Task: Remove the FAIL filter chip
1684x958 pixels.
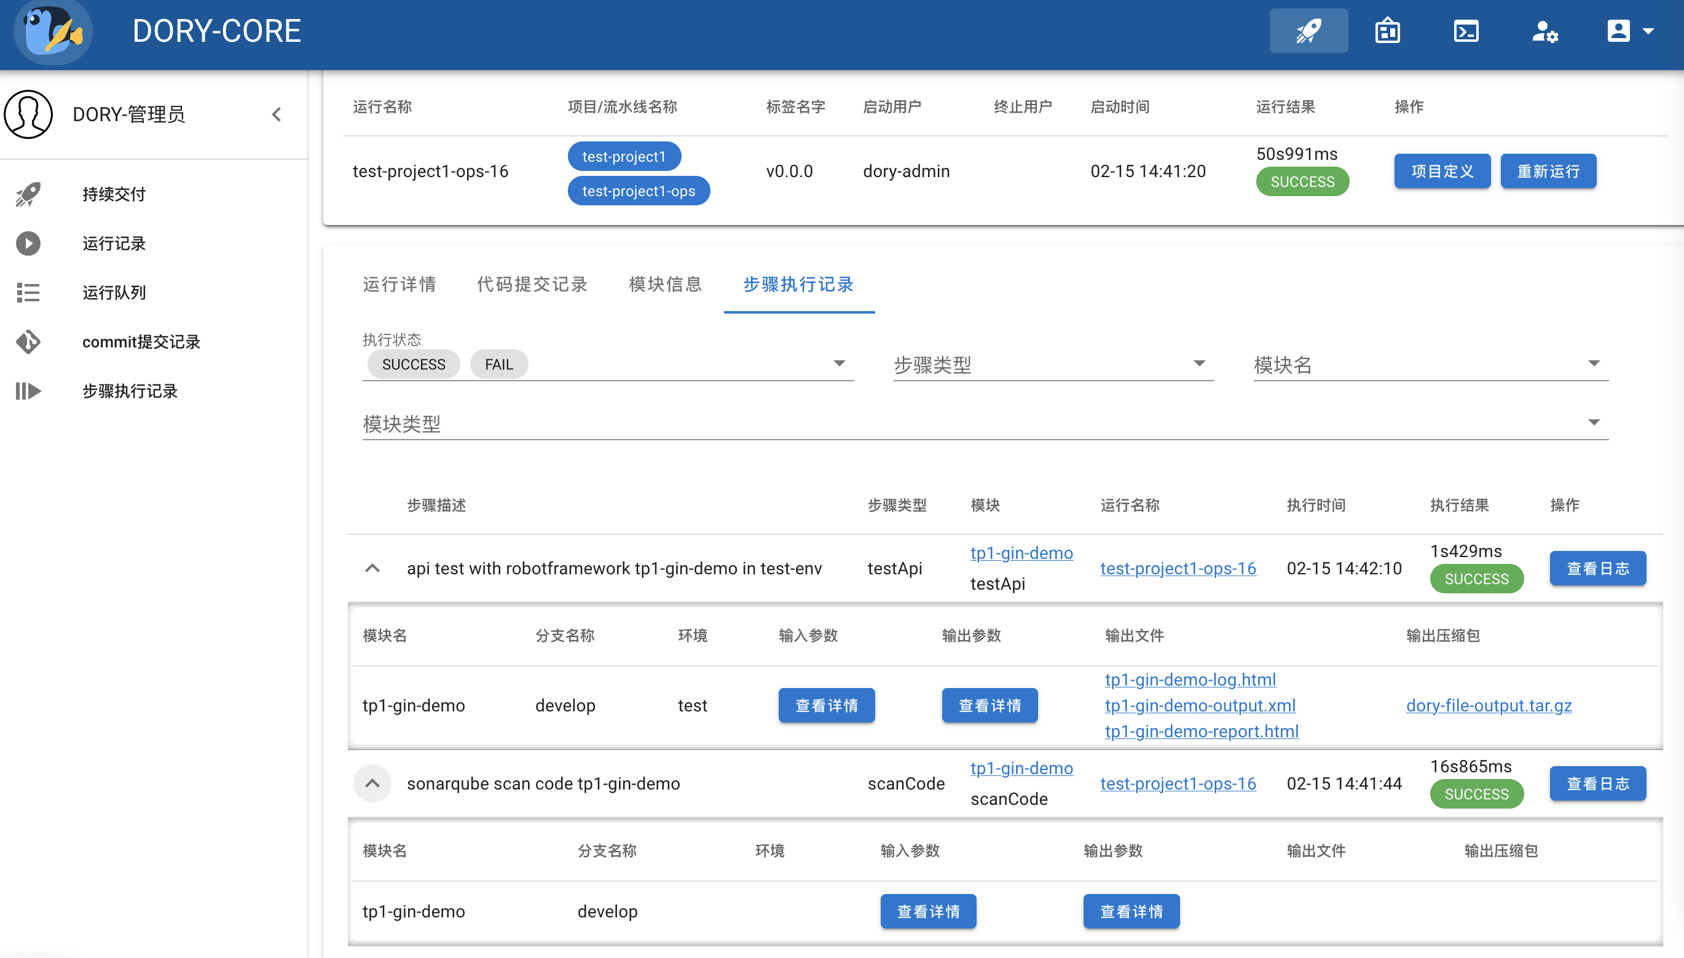Action: tap(499, 363)
